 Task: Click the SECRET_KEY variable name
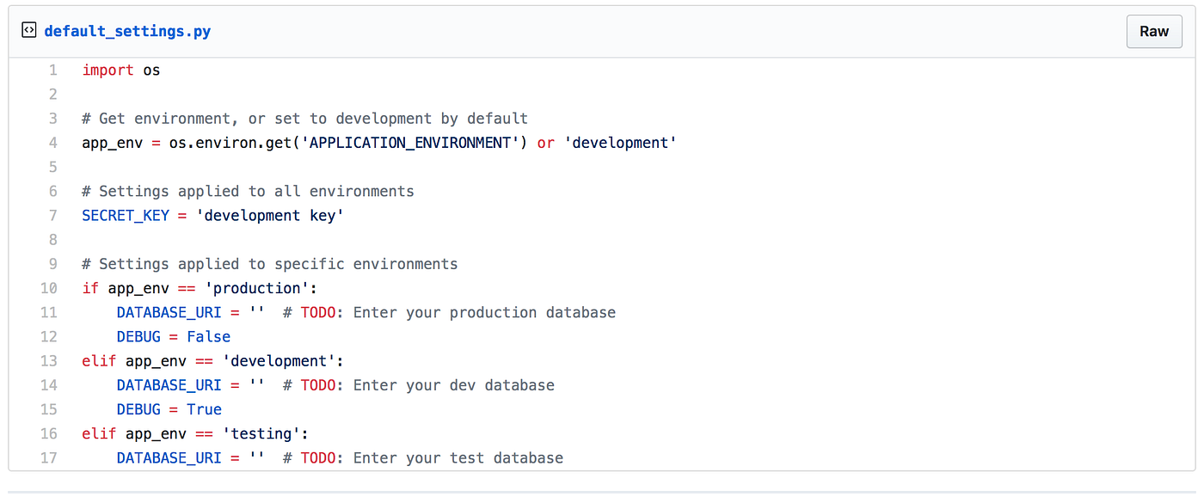pyautogui.click(x=125, y=215)
